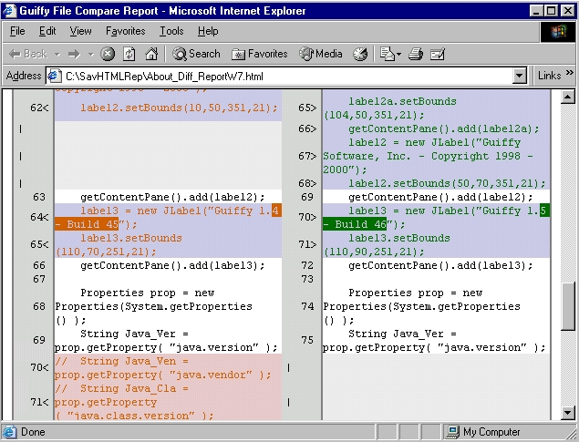
Task: Click 'label2.setBounds(50,70,351,21);' on right
Action: click(447, 183)
